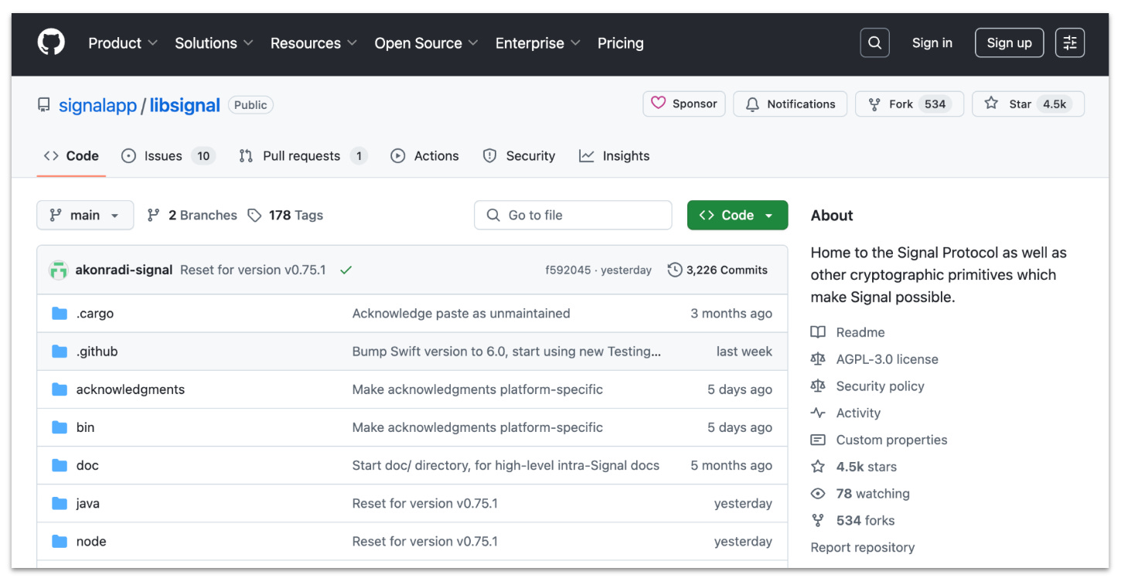The height and width of the screenshot is (578, 1121).
Task: Click the Sponsor heart icon
Action: 658,104
